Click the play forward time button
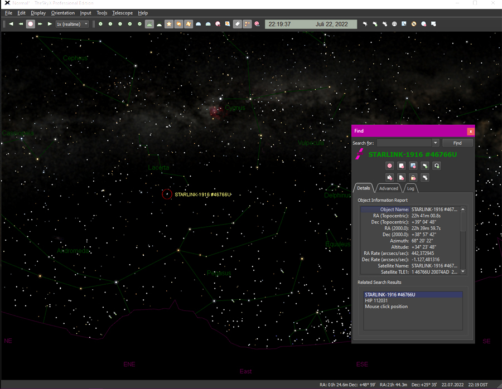 [x=50, y=24]
